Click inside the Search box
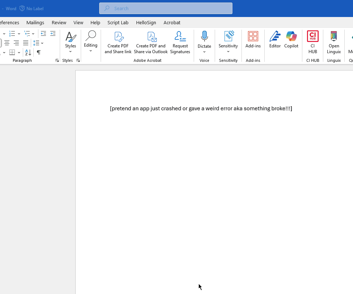Image resolution: width=353 pixels, height=294 pixels. 166,8
